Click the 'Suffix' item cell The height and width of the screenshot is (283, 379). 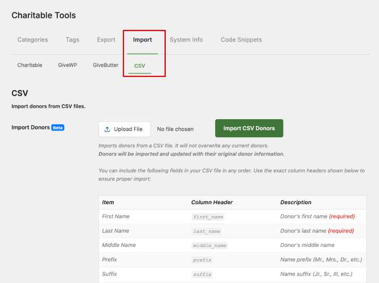coord(109,274)
